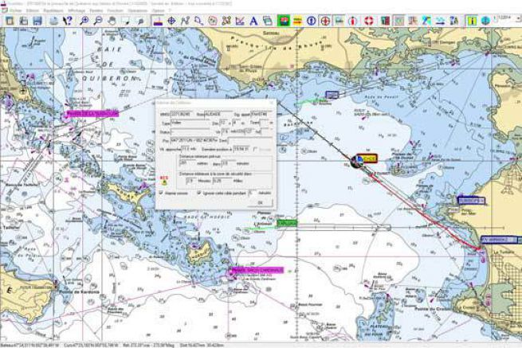Viewport: 522px width, 348px height.
Task: Click the zoom out magnifier icon
Action: click(98, 21)
